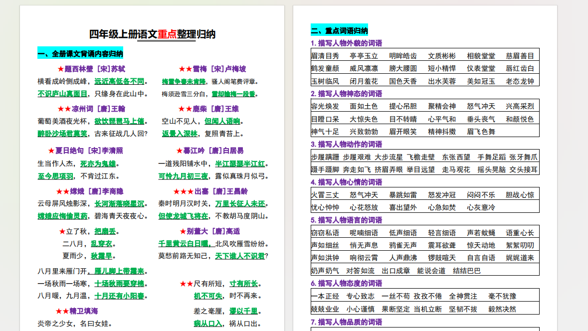Select the heading 1. 描写人物外貌的词语
The width and height of the screenshot is (588, 331).
347,43
